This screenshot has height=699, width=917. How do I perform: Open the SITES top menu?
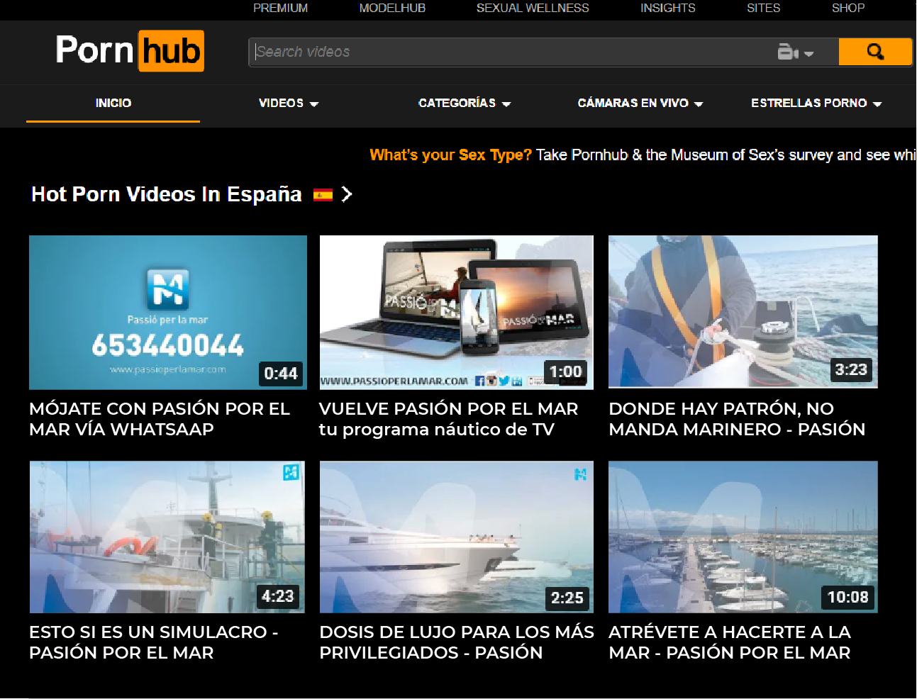(764, 8)
